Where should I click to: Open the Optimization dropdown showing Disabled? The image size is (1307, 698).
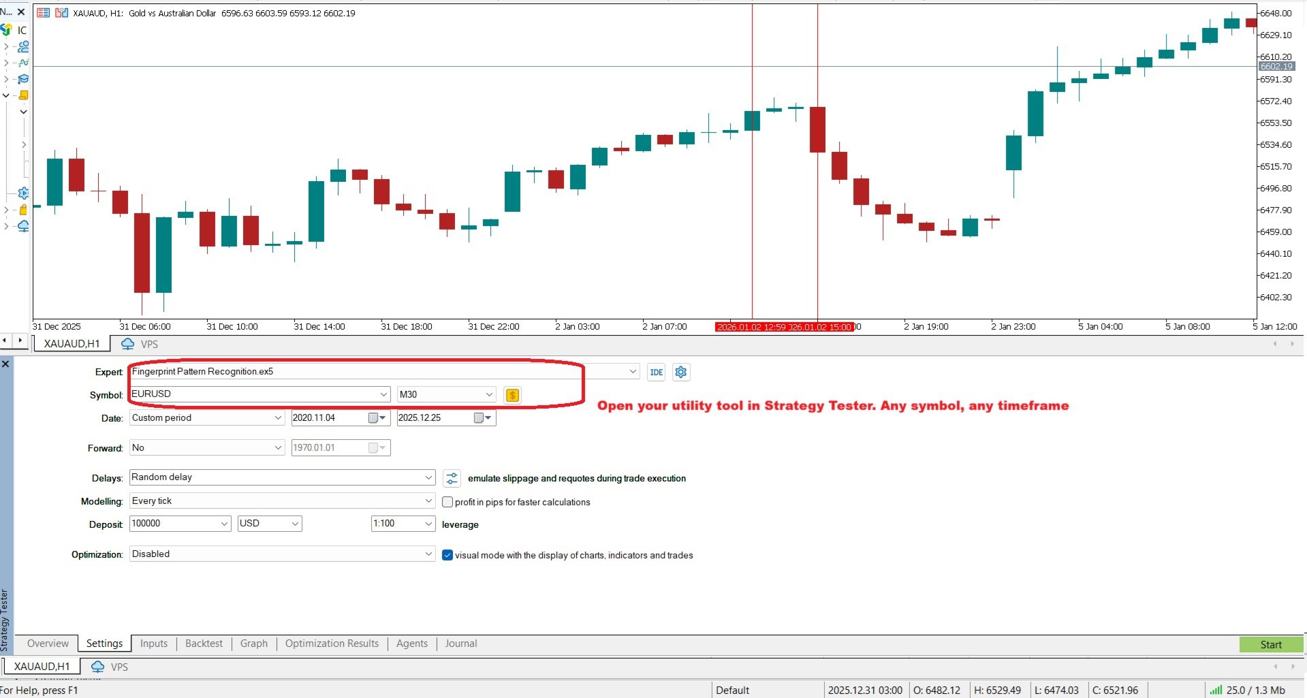pyautogui.click(x=282, y=554)
